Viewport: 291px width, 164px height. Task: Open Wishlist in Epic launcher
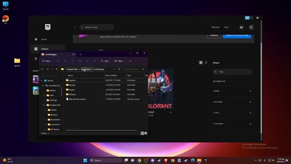tap(215, 27)
